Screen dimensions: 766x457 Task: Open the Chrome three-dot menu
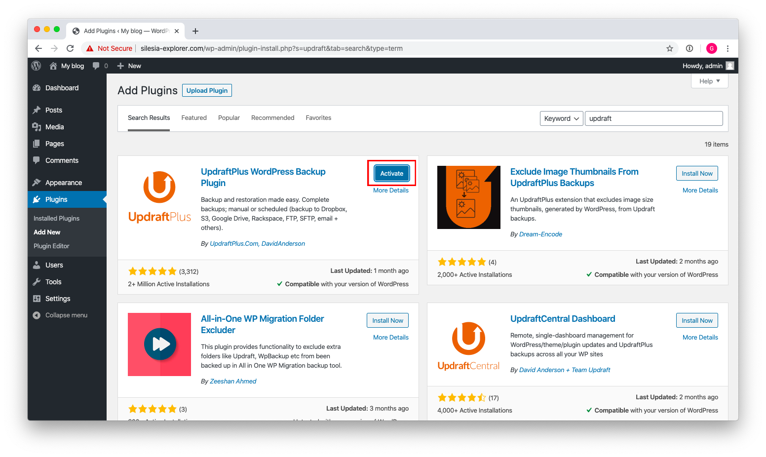click(x=728, y=48)
